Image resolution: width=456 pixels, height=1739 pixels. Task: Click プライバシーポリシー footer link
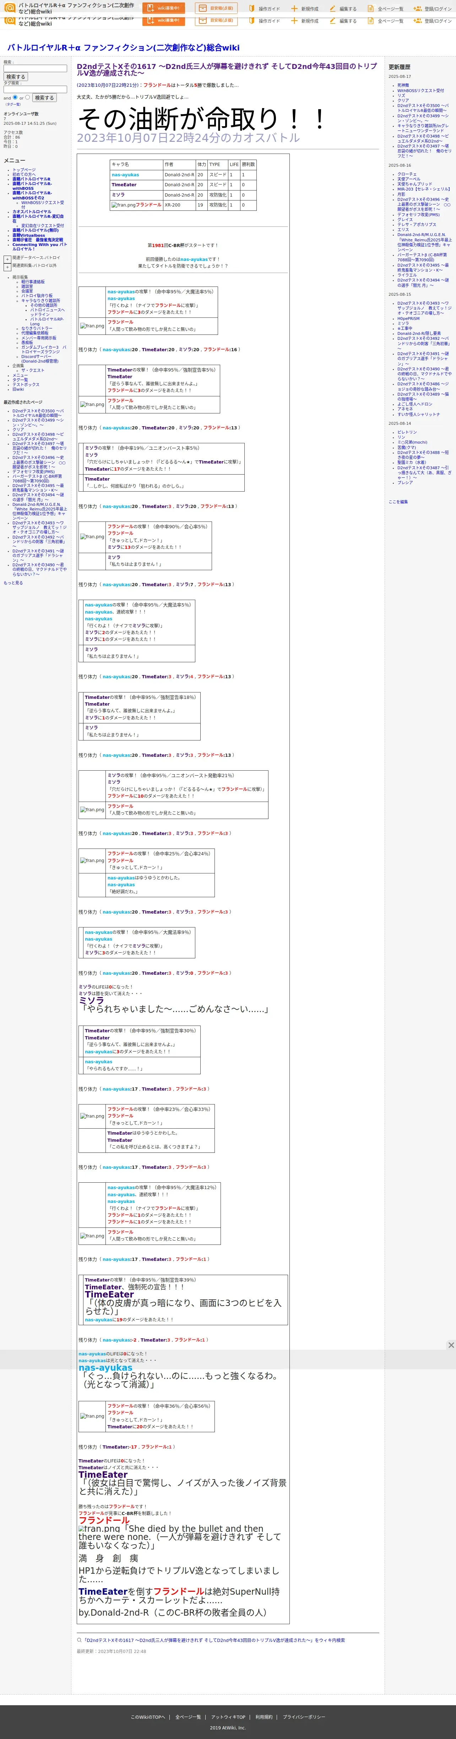click(x=304, y=1717)
